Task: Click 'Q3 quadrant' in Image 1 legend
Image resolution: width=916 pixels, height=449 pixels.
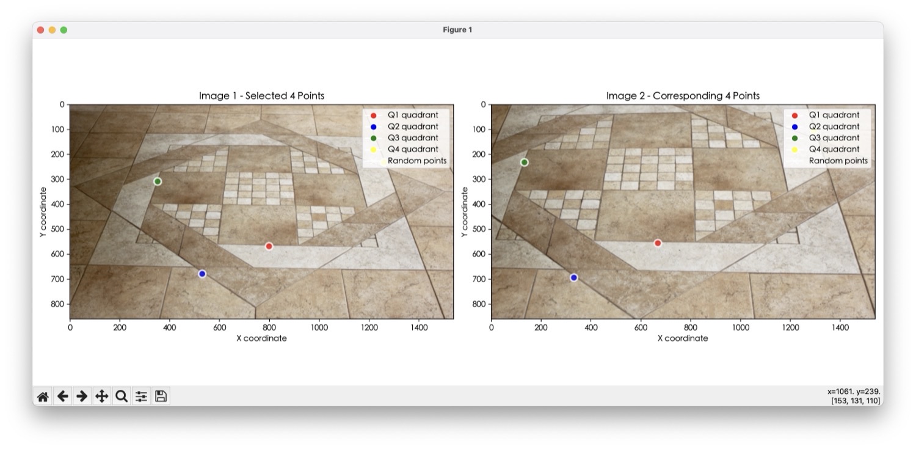Action: [413, 138]
